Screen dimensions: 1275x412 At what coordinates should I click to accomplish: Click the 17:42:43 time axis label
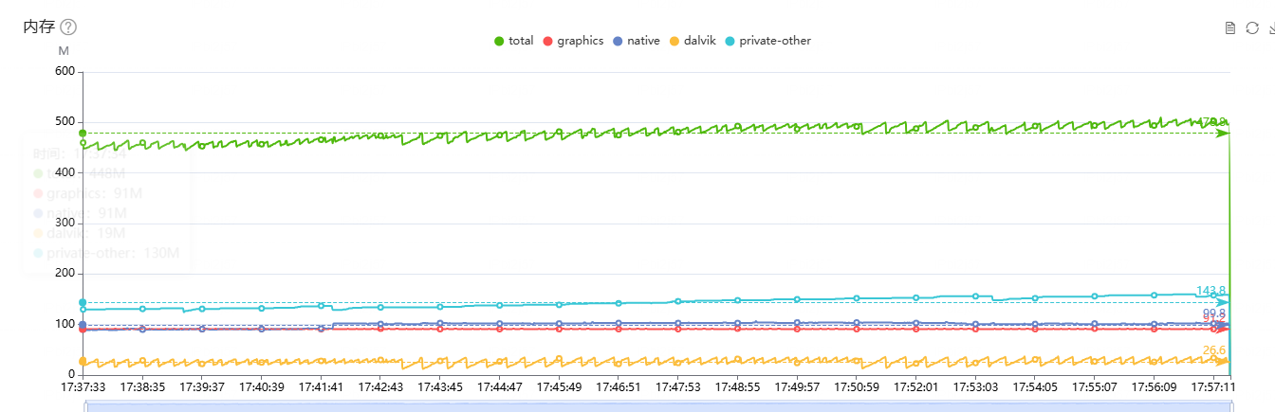pos(380,387)
